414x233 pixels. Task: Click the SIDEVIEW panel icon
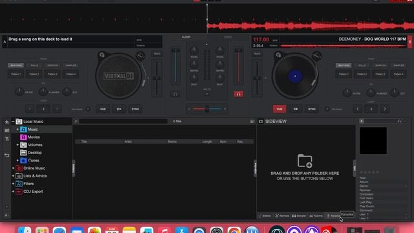(261, 121)
